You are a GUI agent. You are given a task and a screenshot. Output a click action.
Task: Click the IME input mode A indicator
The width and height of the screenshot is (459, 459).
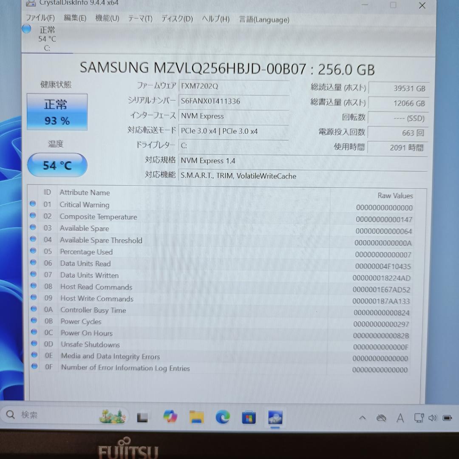[x=400, y=418]
